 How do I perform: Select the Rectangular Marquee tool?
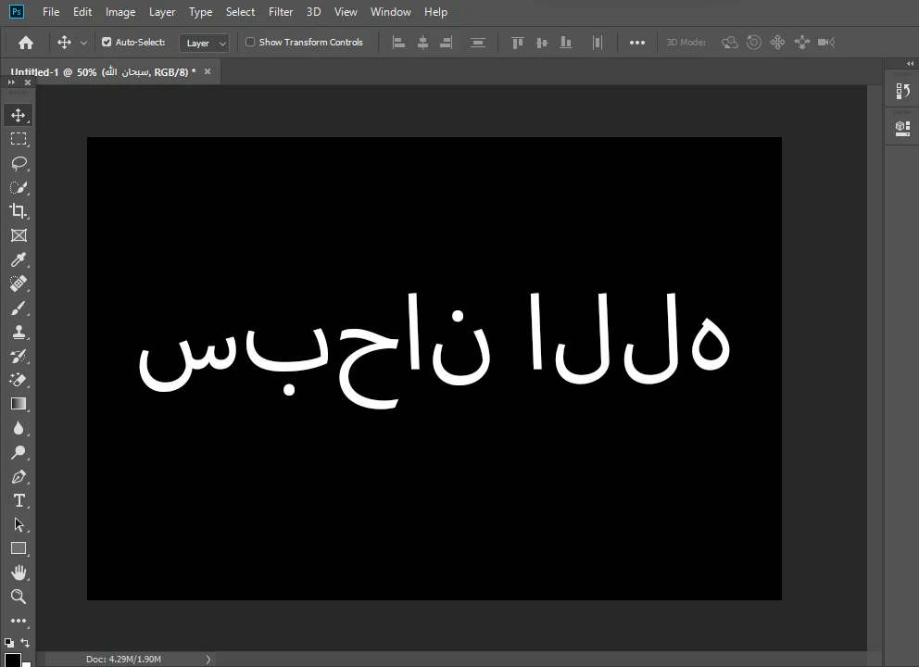pos(19,139)
